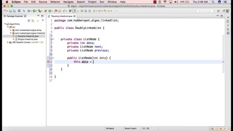Screen dimensions: 233x131
Task: Expand SinglyLinkedList.java tree node
Action: [13, 39]
